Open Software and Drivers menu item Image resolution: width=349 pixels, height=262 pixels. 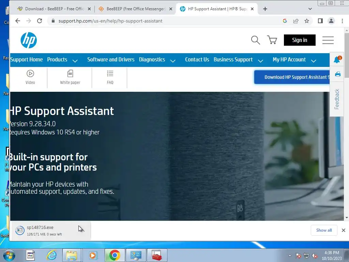tap(111, 59)
